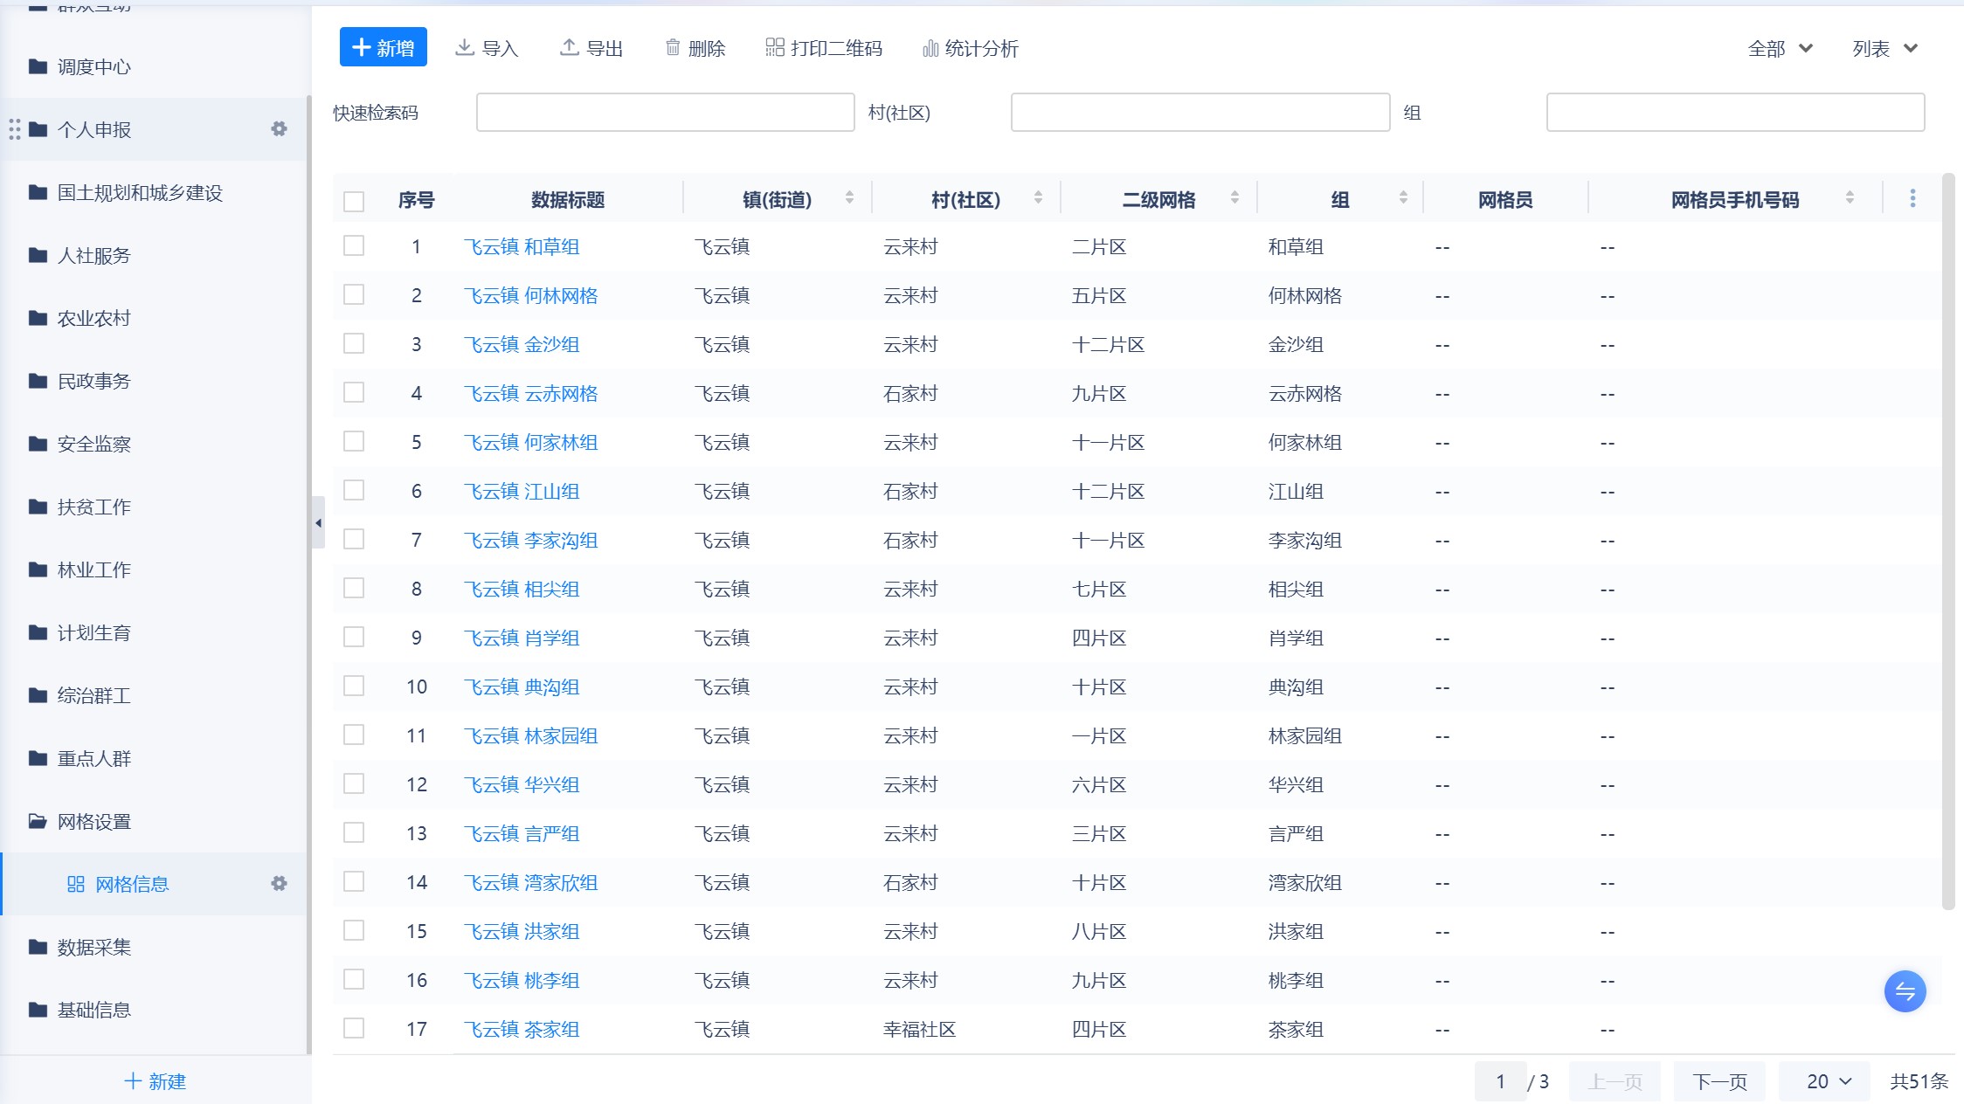The height and width of the screenshot is (1104, 1964).
Task: Check the row 1 和草组 checkbox
Action: point(354,246)
